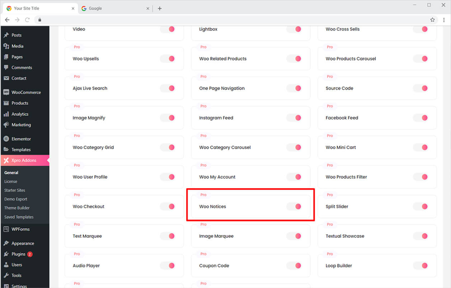Viewport: 451px width, 288px height.
Task: Open Chrome three-dot menu
Action: [x=444, y=20]
